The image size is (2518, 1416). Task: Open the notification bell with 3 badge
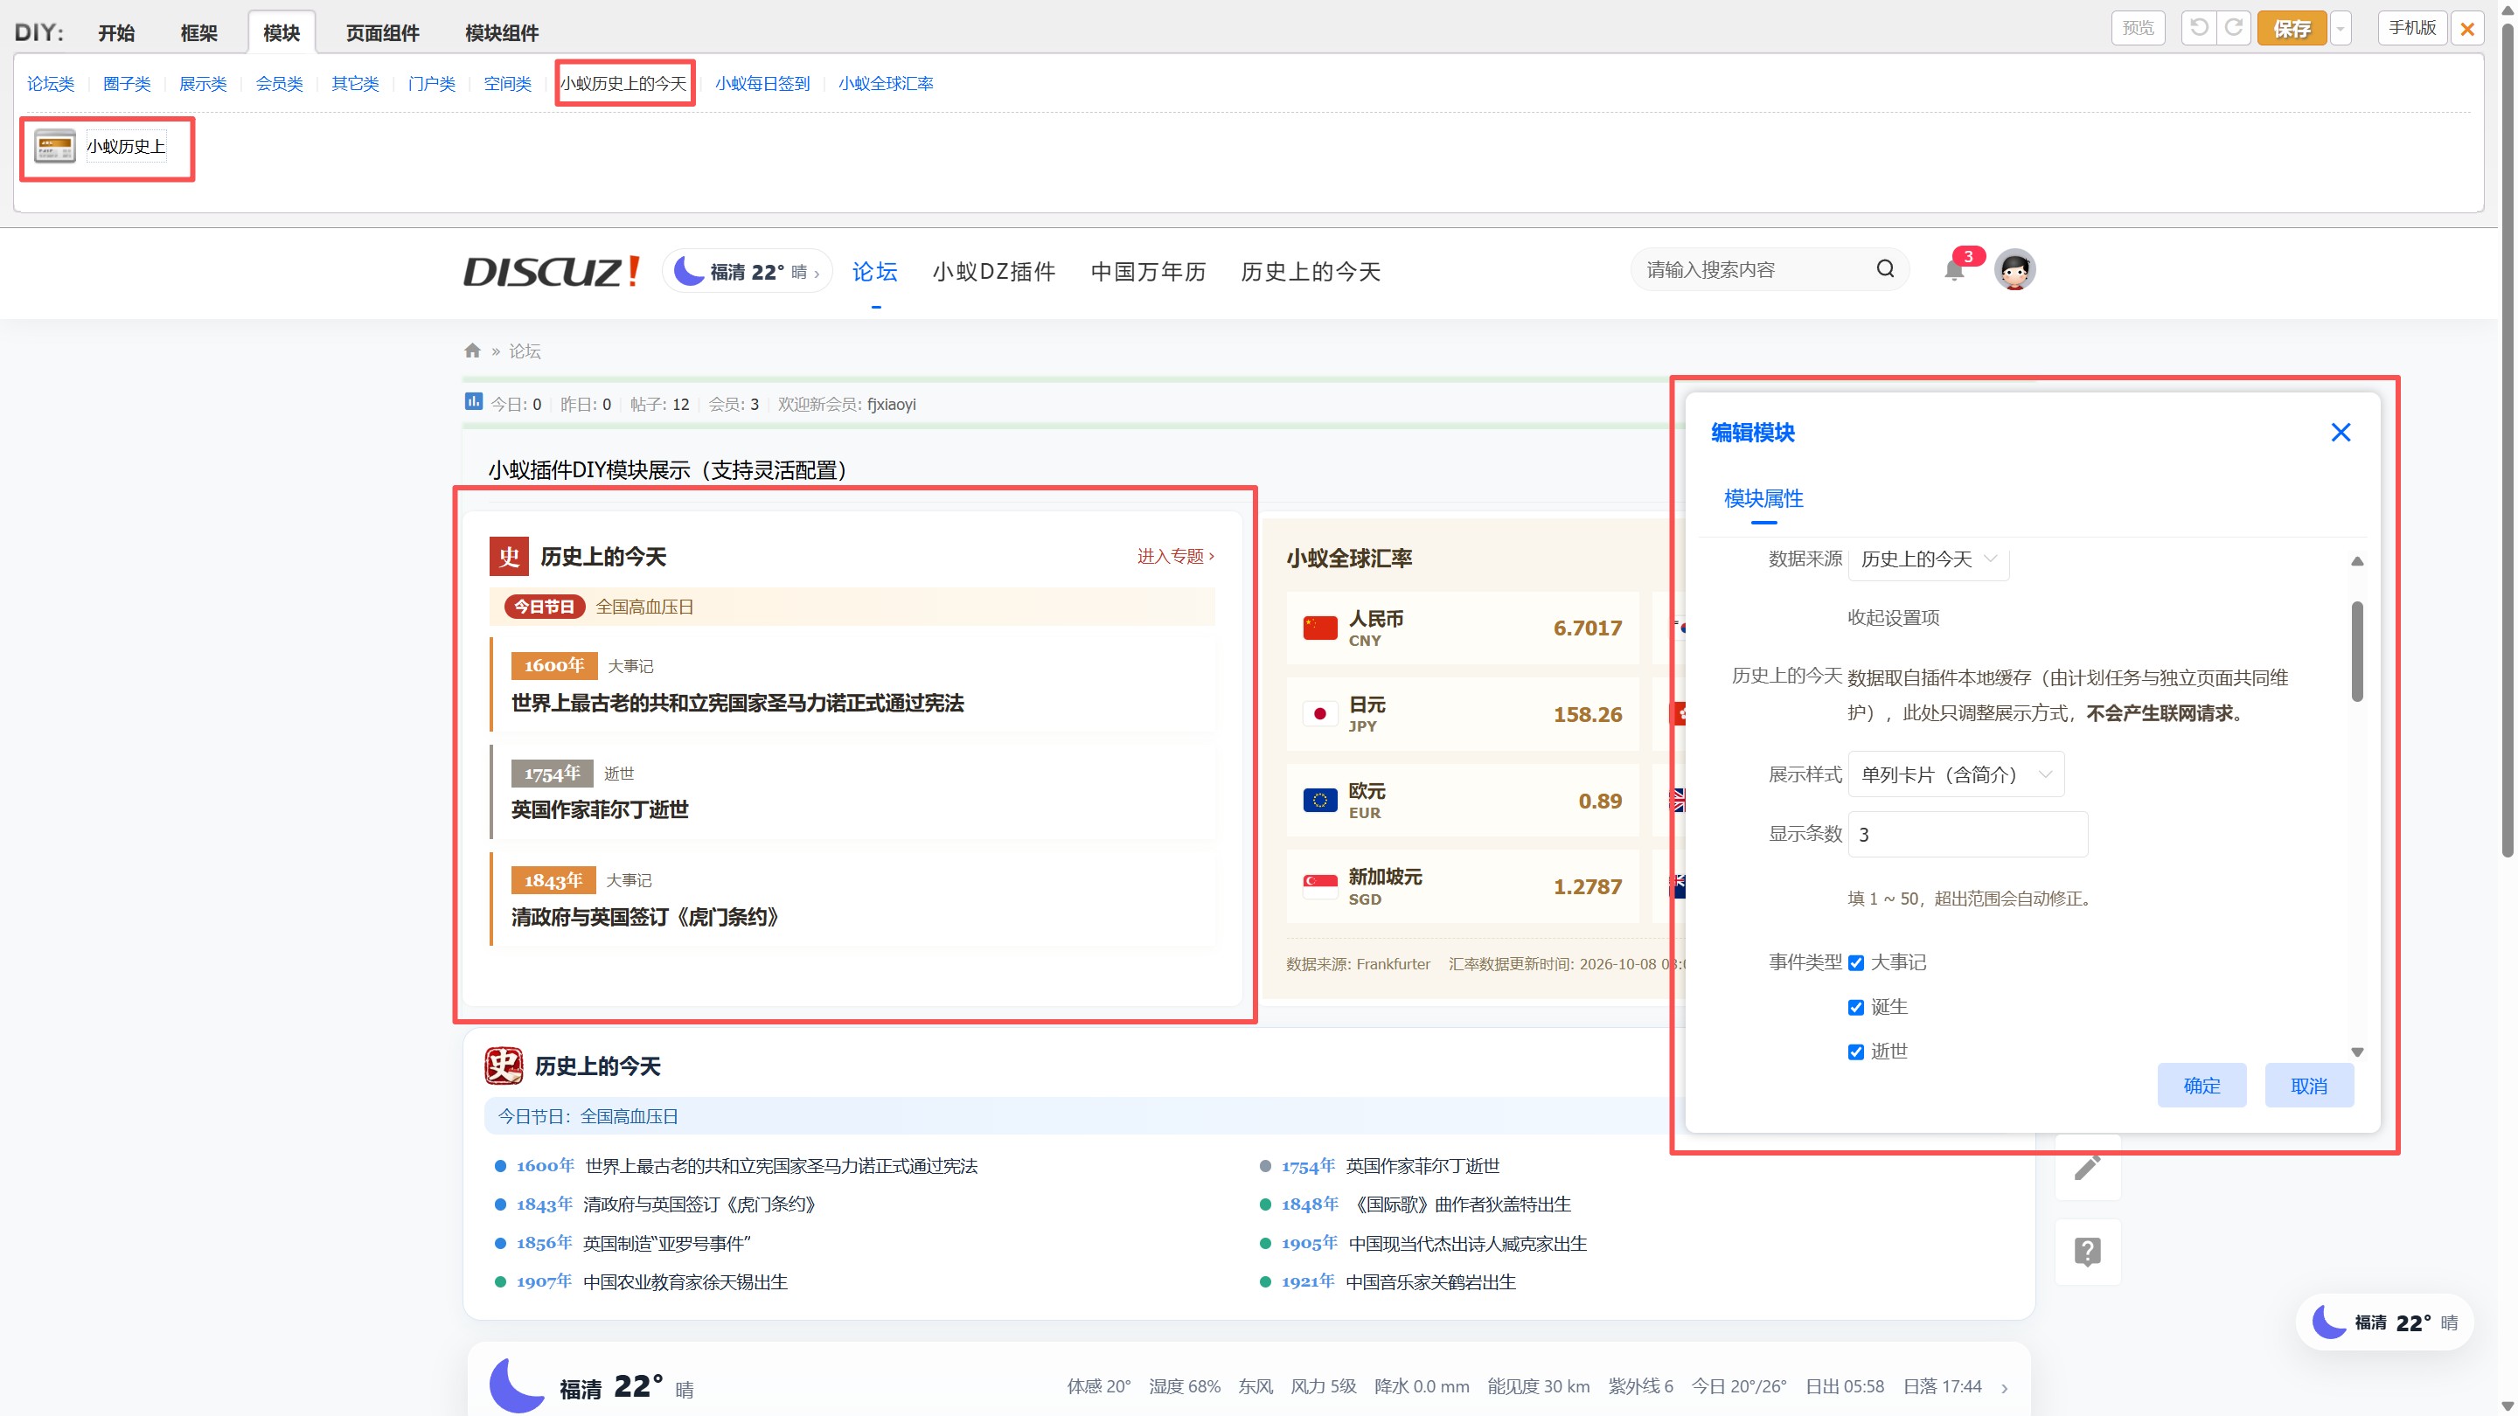pyautogui.click(x=1954, y=270)
